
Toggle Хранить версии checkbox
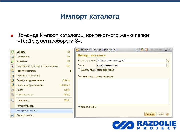click(x=79, y=107)
